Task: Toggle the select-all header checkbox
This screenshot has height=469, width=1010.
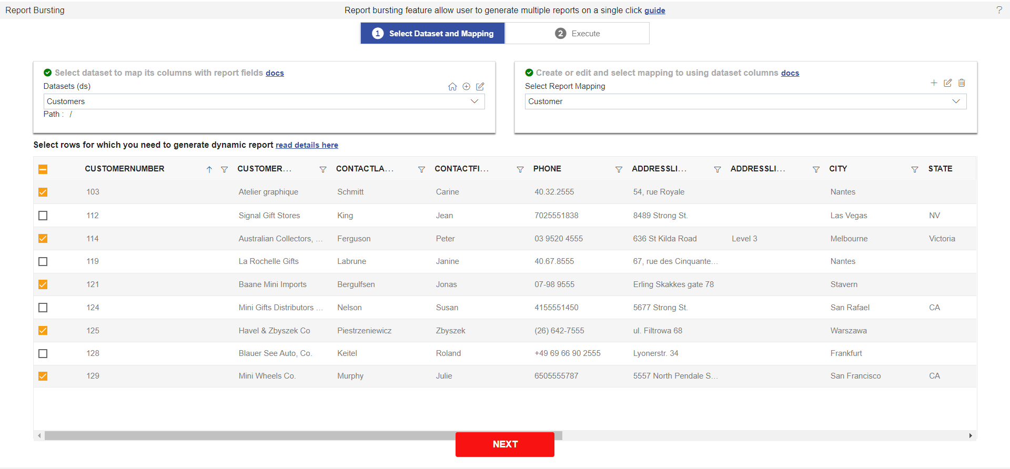Action: coord(43,169)
